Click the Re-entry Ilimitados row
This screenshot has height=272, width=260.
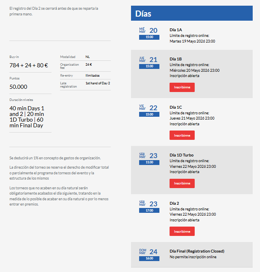pyautogui.click(x=85, y=75)
